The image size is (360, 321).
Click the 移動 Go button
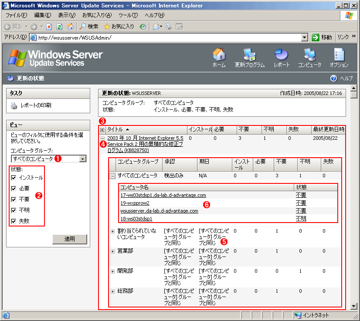322,37
